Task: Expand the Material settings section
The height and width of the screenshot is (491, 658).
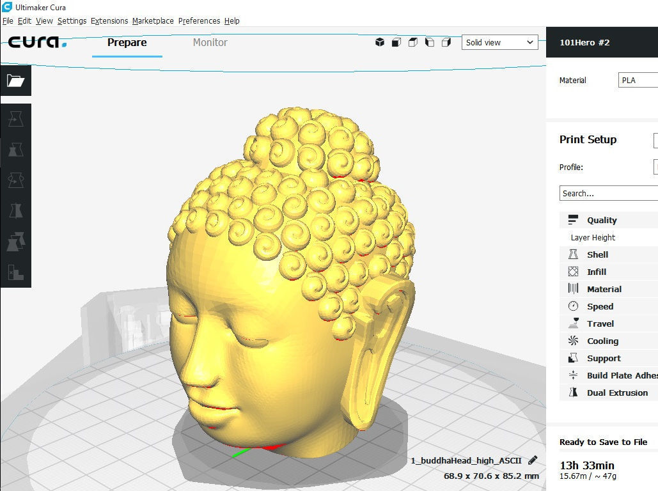Action: point(609,289)
